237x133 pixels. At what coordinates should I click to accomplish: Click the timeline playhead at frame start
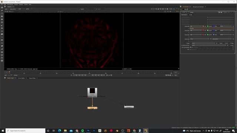click(x=9, y=72)
